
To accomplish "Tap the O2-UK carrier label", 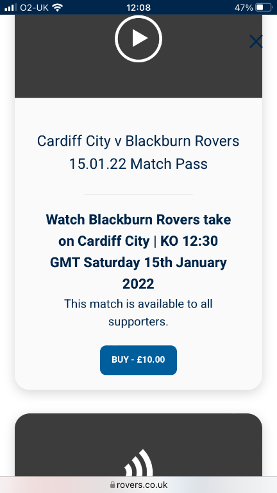I will [34, 8].
